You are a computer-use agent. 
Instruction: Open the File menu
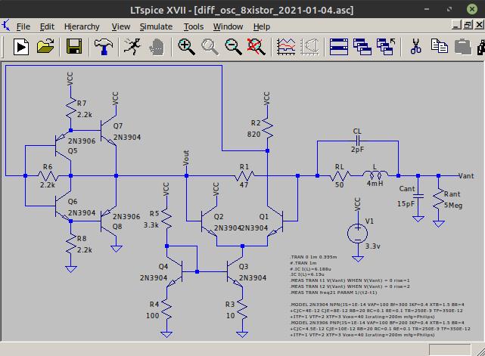[x=23, y=26]
